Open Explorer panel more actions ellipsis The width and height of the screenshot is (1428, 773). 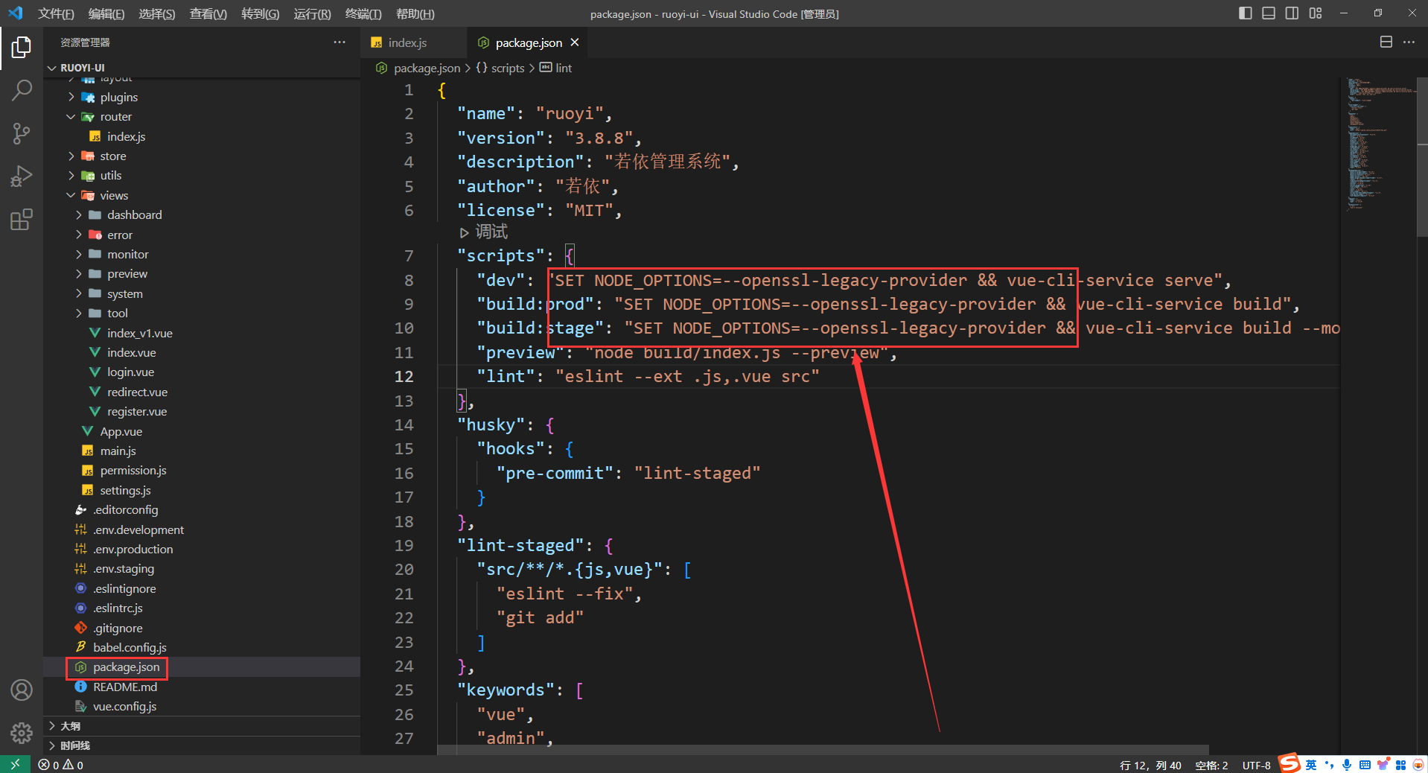(340, 42)
